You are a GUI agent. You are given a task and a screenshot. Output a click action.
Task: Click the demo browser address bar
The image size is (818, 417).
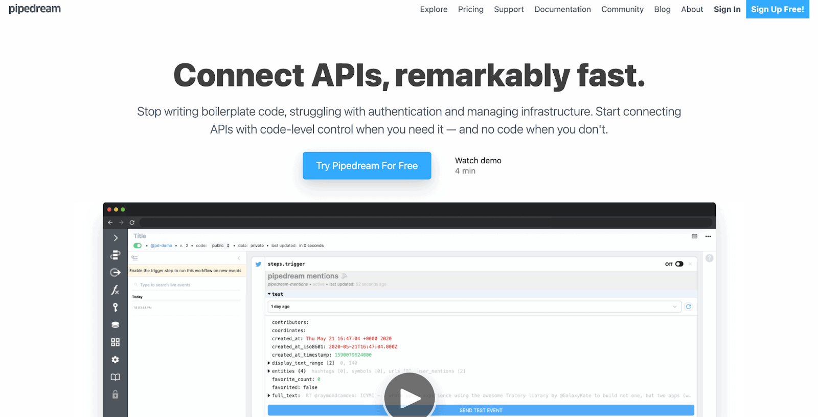pos(426,223)
